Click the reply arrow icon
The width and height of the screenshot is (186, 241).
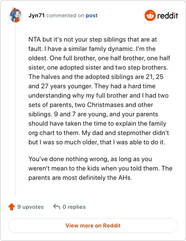57,207
